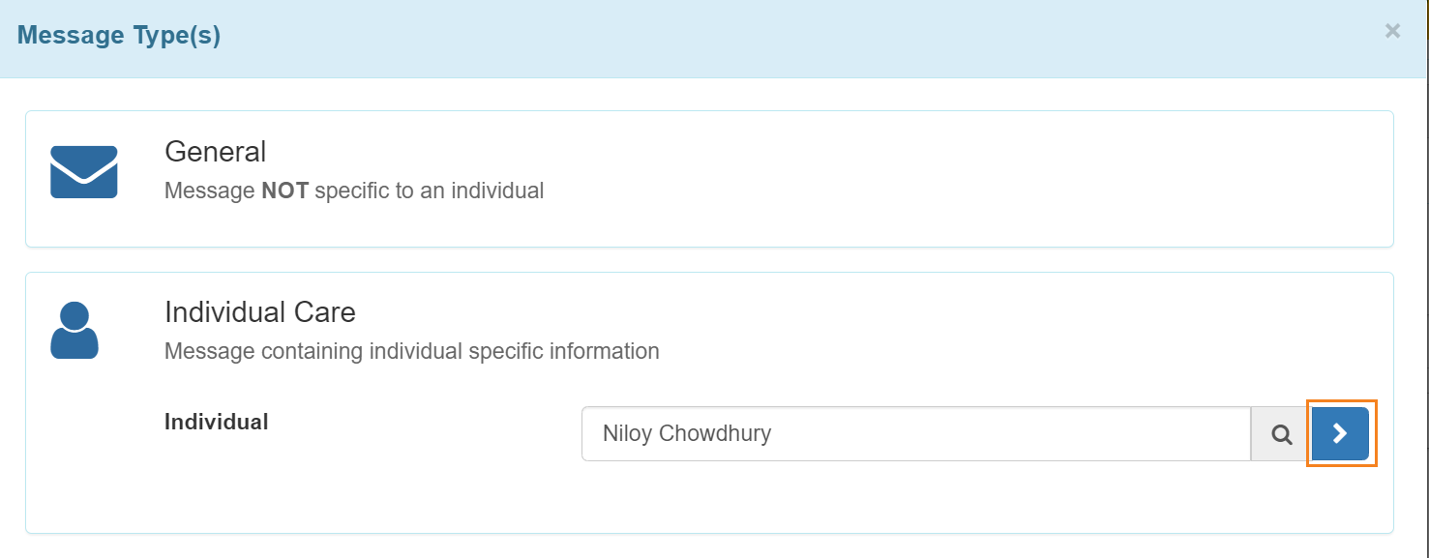The height and width of the screenshot is (558, 1429).
Task: Close the Message Type(s) dialog
Action: 1392,31
